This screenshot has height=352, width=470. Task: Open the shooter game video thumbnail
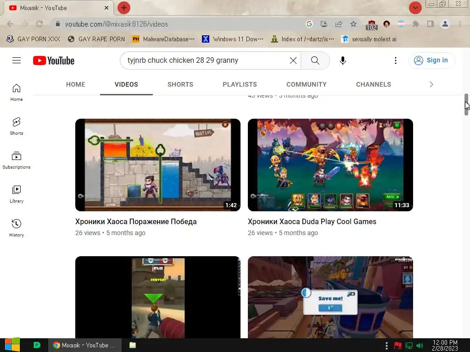coord(158,297)
